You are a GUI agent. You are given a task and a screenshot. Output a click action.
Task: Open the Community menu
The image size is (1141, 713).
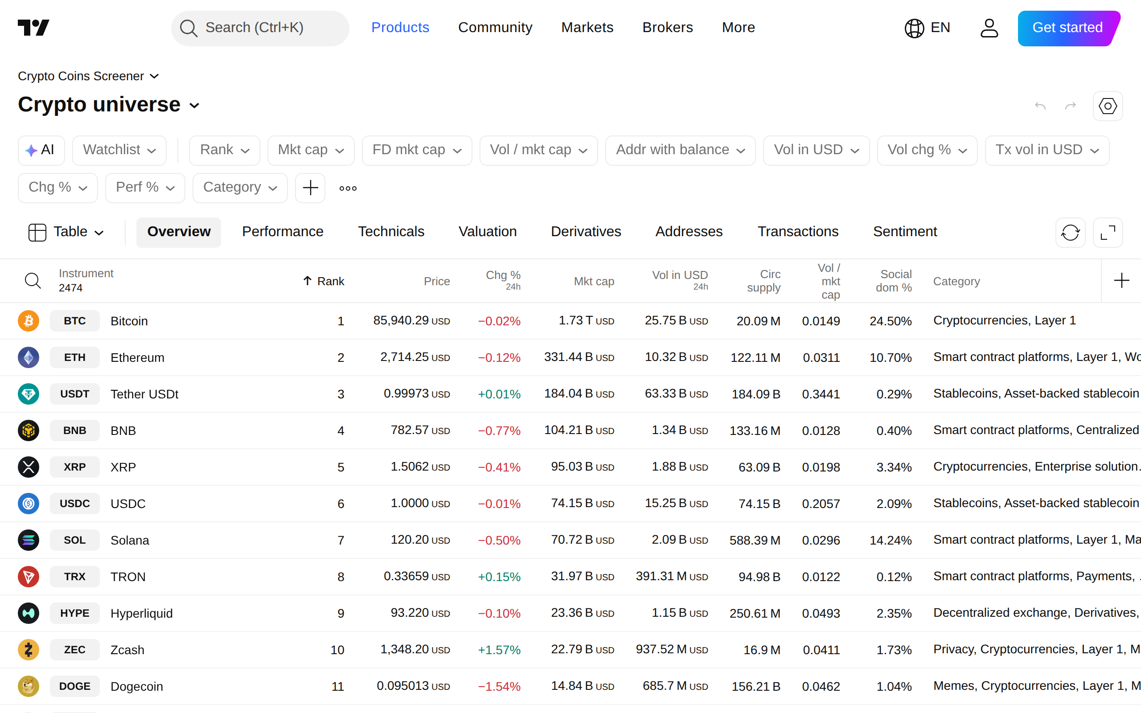(495, 28)
